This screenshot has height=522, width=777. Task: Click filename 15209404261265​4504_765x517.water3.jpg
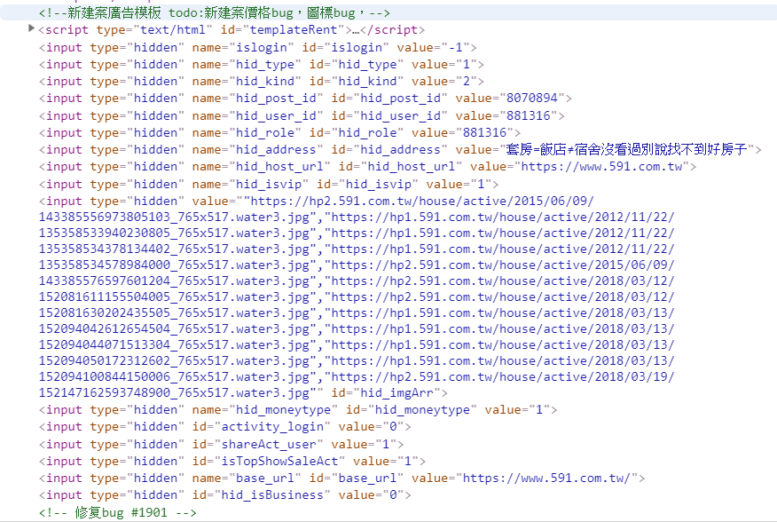(x=174, y=328)
